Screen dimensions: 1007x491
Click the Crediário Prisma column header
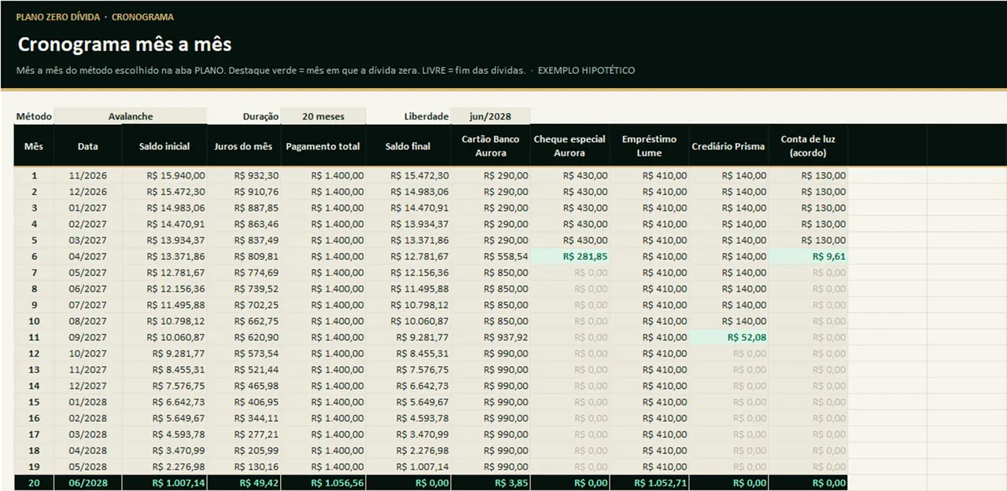click(729, 146)
